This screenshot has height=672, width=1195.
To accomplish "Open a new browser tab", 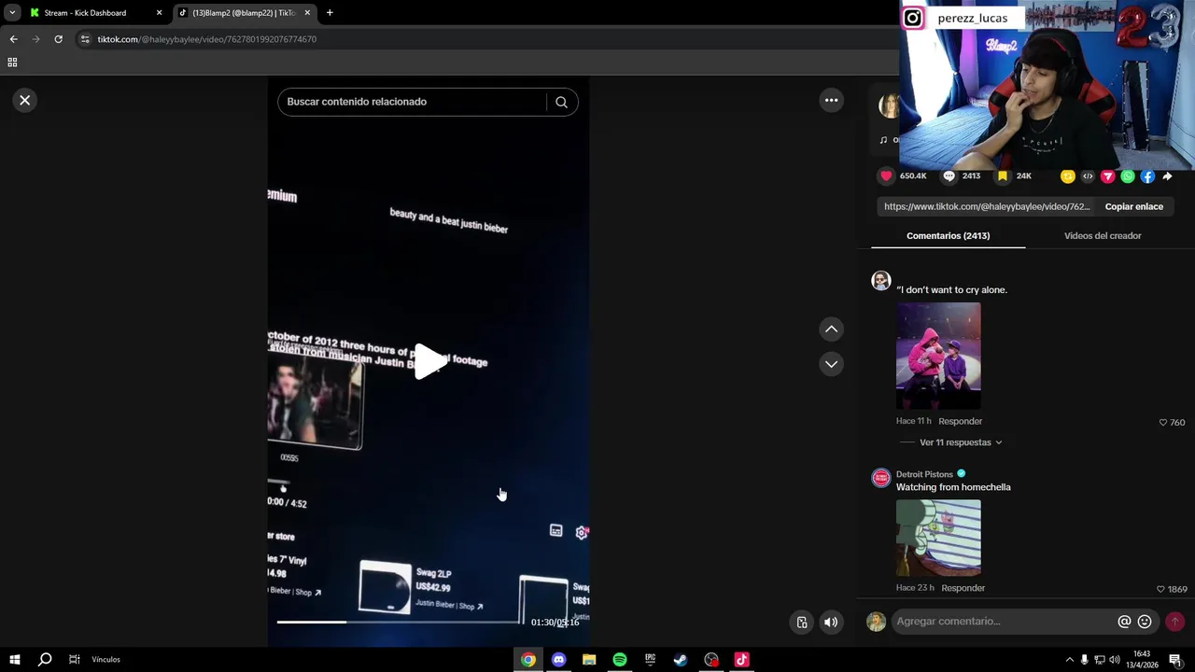I will 330,13.
